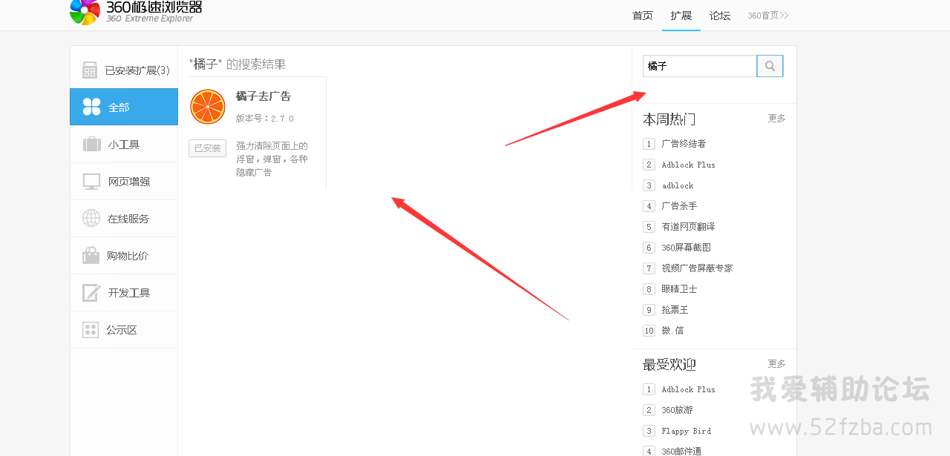Click the "橘子" 的搜索结果 heading
Viewport: 950px width, 456px height.
click(x=237, y=65)
